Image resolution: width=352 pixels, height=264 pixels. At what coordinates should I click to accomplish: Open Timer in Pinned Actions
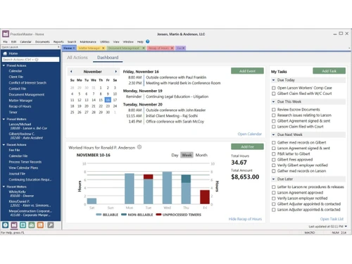pos(13,113)
